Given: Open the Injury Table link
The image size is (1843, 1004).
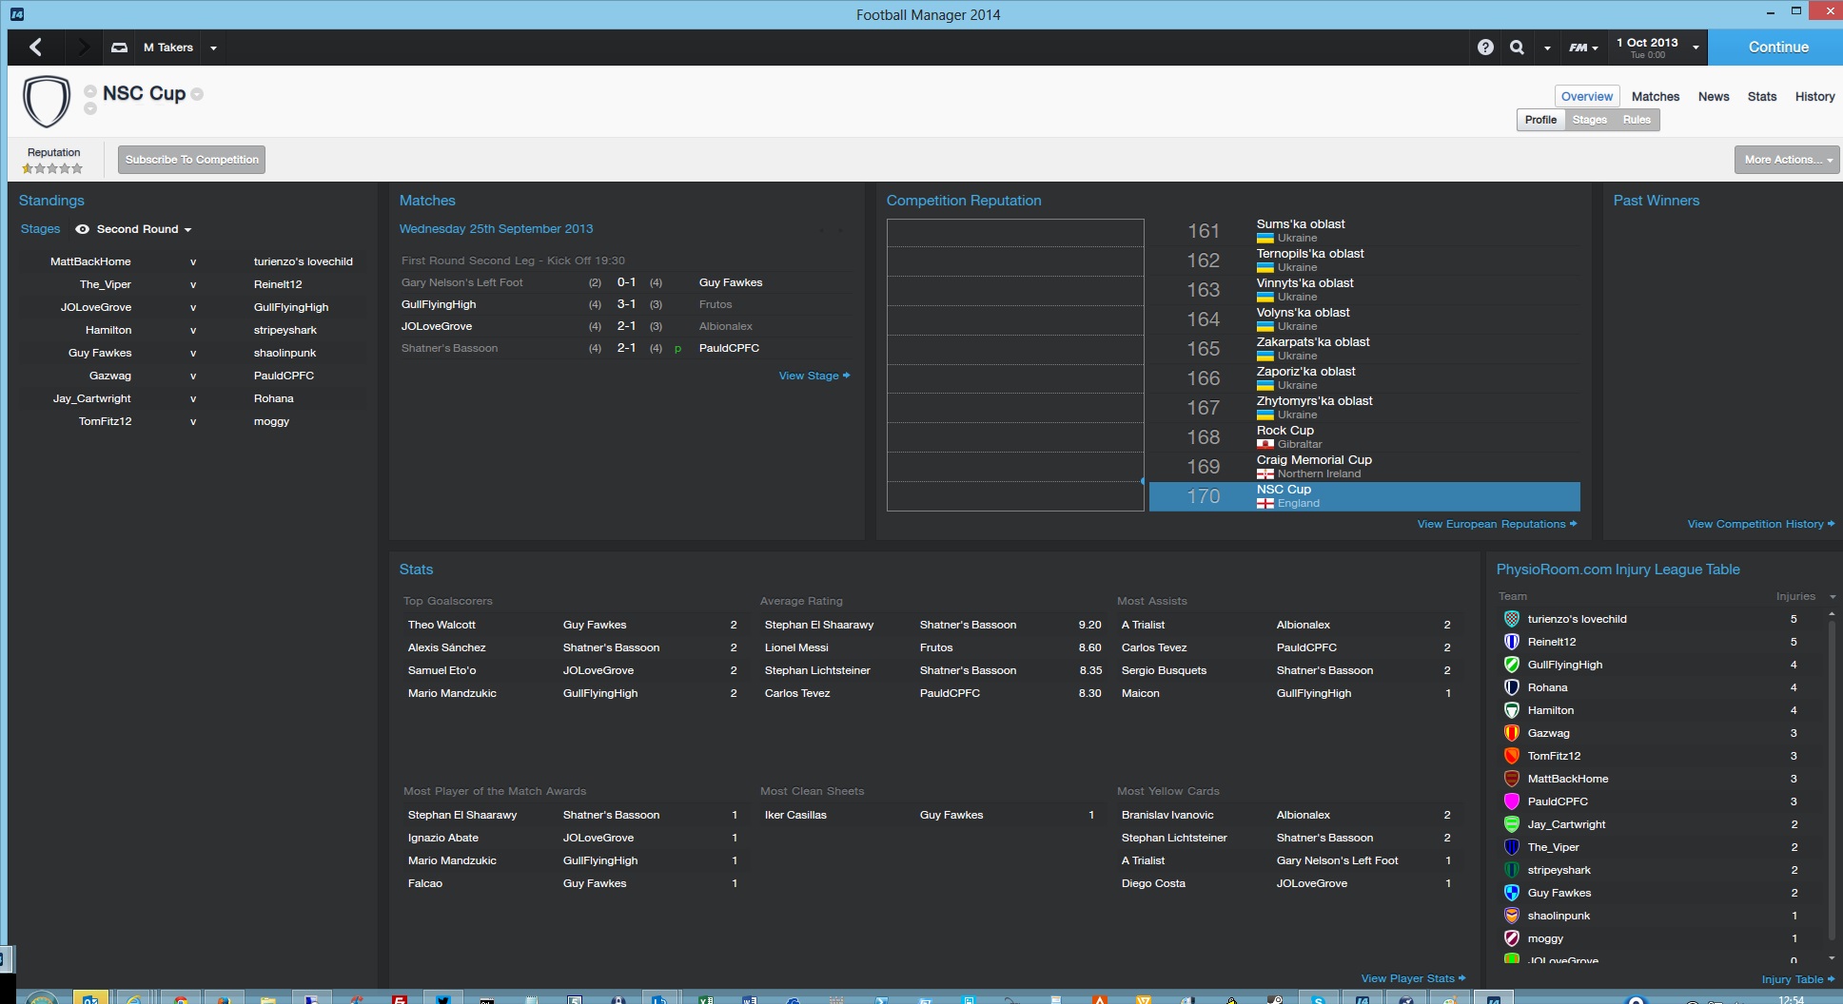Looking at the screenshot, I should 1798,979.
